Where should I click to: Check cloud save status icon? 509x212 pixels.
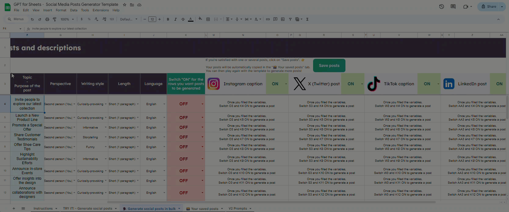tap(139, 5)
